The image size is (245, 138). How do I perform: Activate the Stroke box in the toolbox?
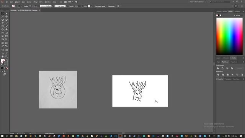(x=5, y=64)
